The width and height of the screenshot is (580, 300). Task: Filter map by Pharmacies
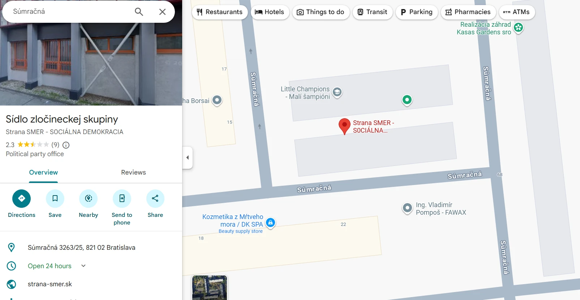468,12
